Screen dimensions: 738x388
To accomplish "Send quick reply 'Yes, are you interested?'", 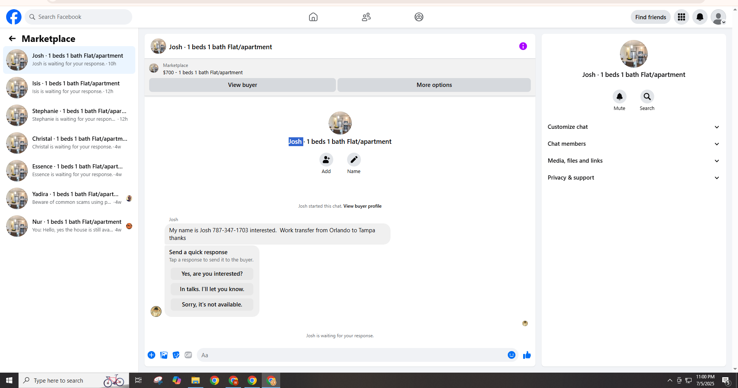I will (x=212, y=274).
